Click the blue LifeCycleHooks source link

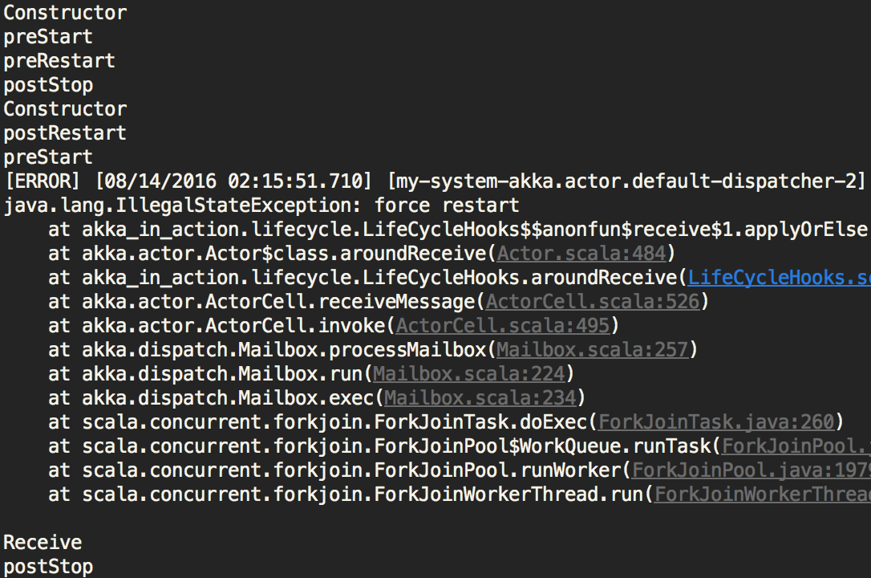click(779, 278)
